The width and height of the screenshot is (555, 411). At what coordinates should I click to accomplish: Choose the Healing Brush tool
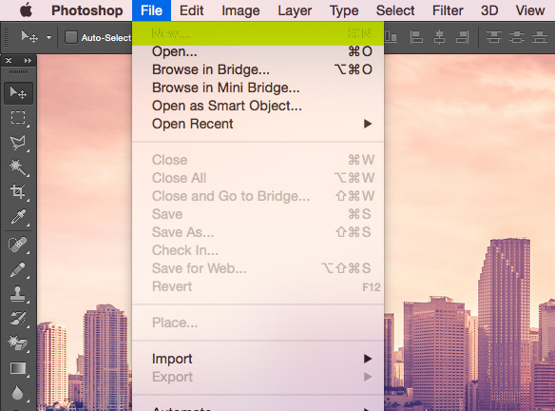(x=18, y=245)
